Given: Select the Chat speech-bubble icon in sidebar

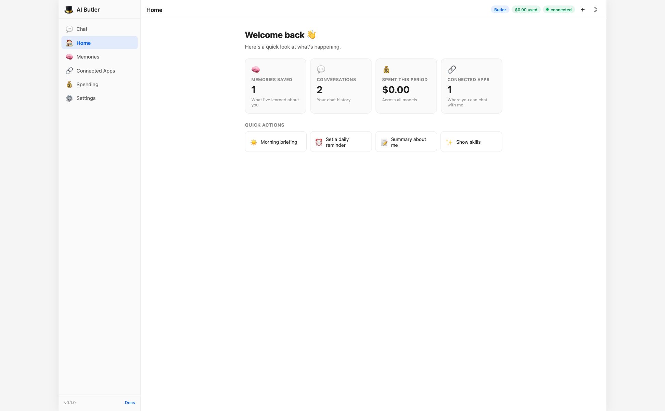Looking at the screenshot, I should tap(69, 29).
